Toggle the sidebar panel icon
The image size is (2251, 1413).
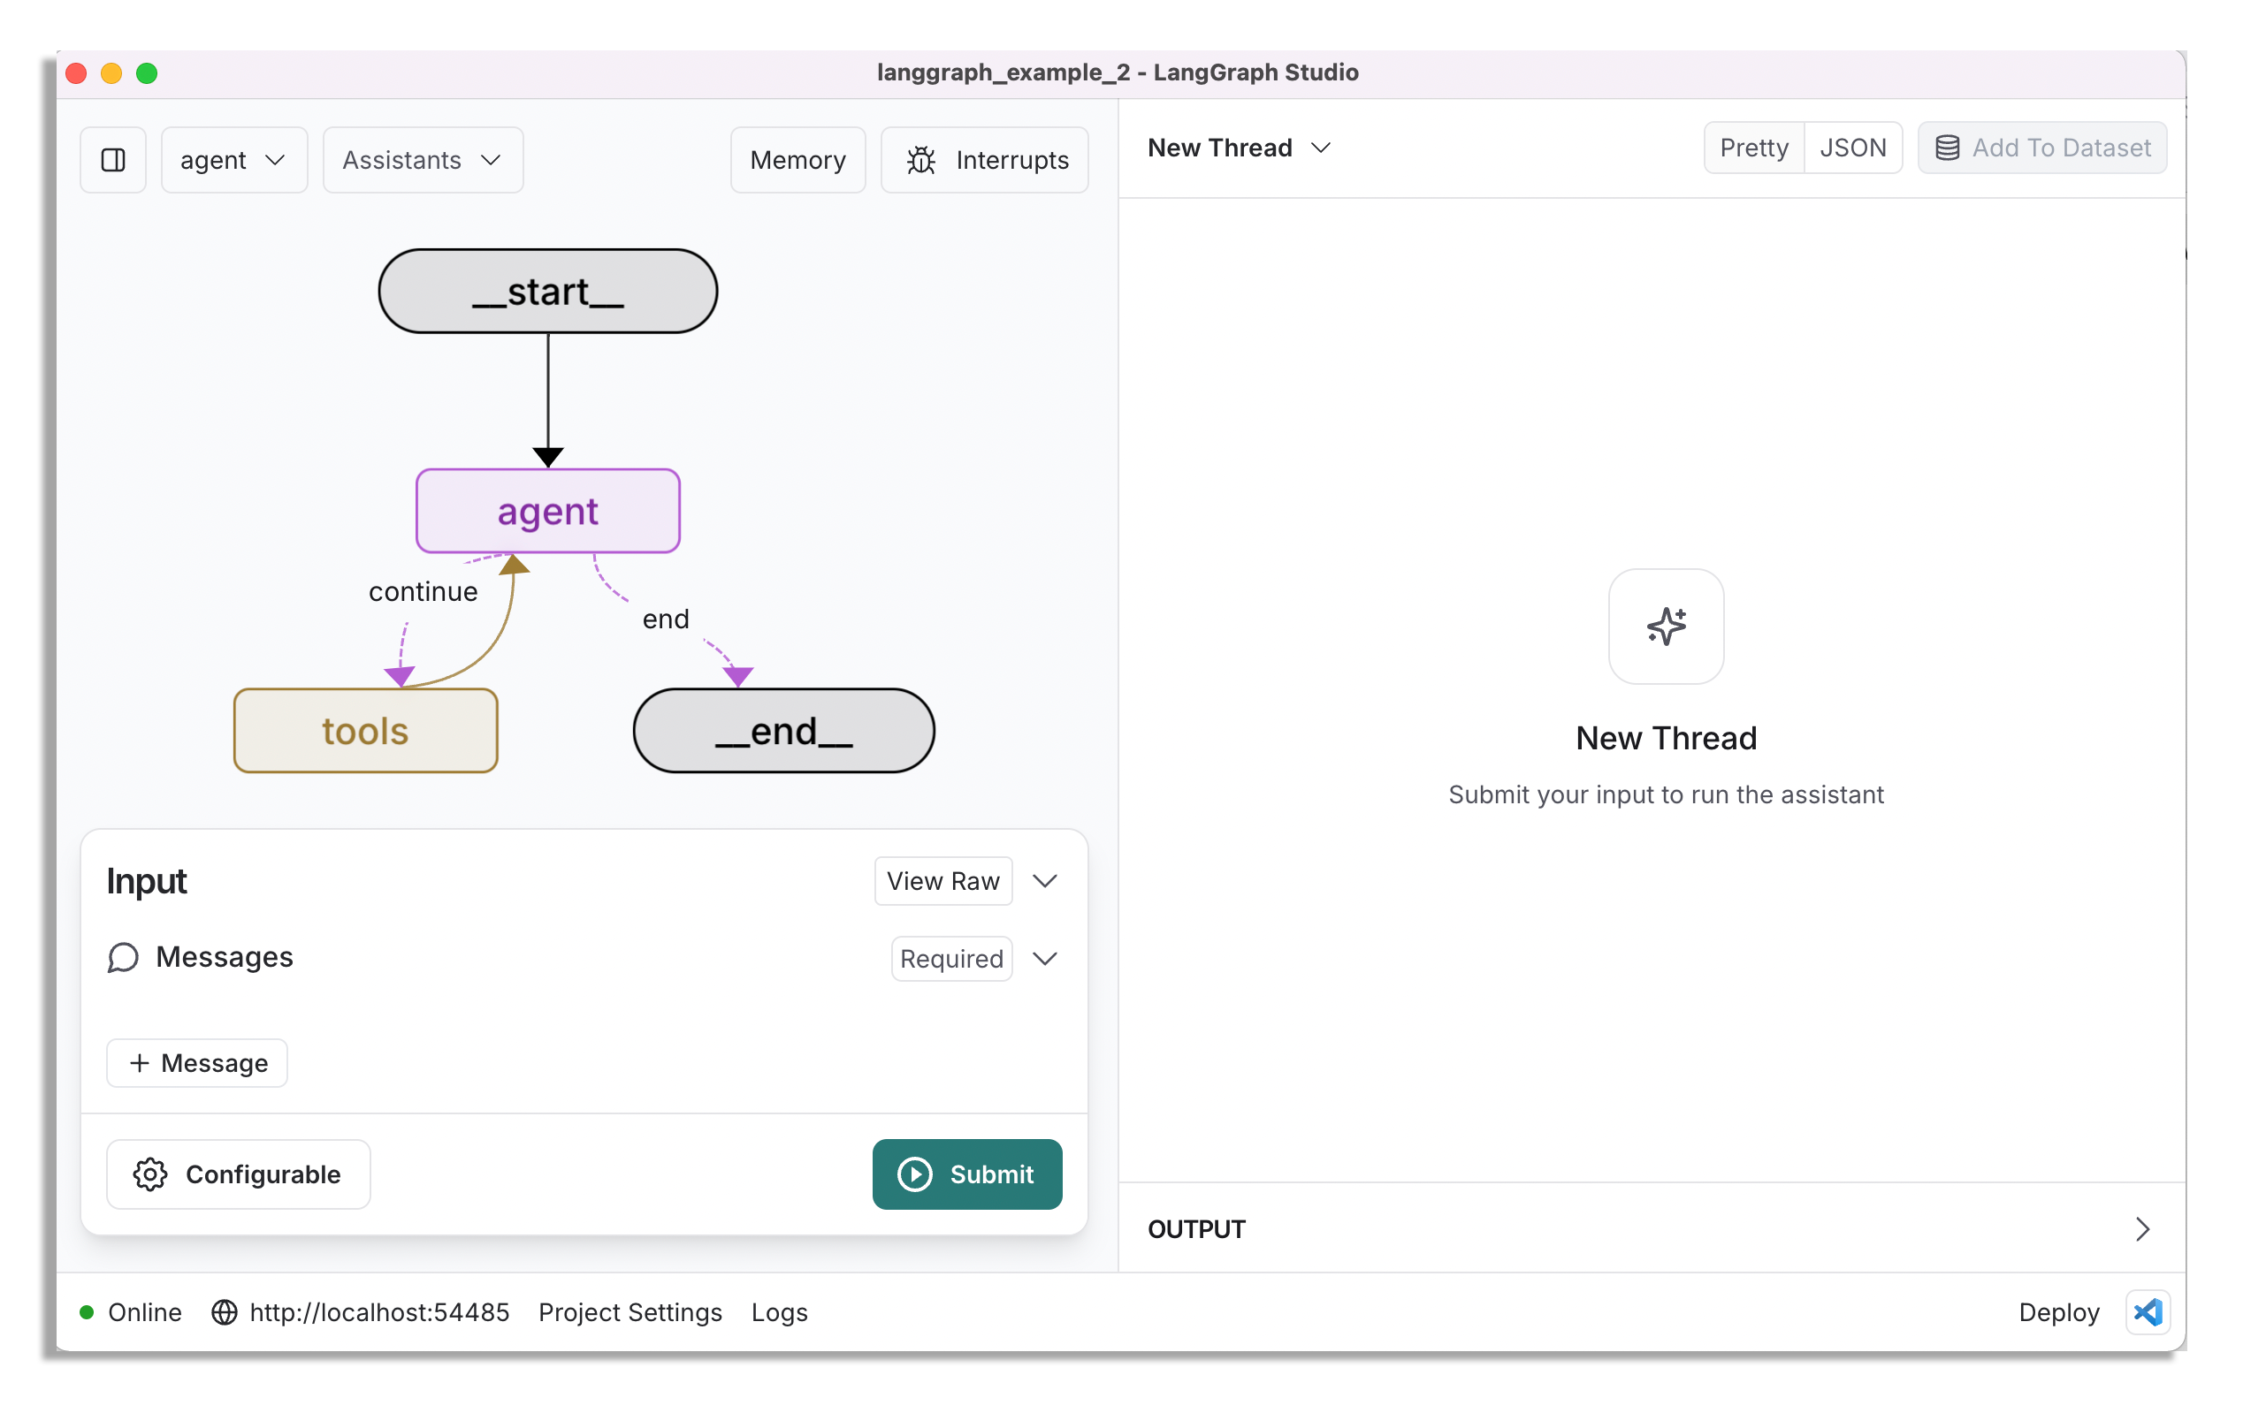(x=113, y=159)
